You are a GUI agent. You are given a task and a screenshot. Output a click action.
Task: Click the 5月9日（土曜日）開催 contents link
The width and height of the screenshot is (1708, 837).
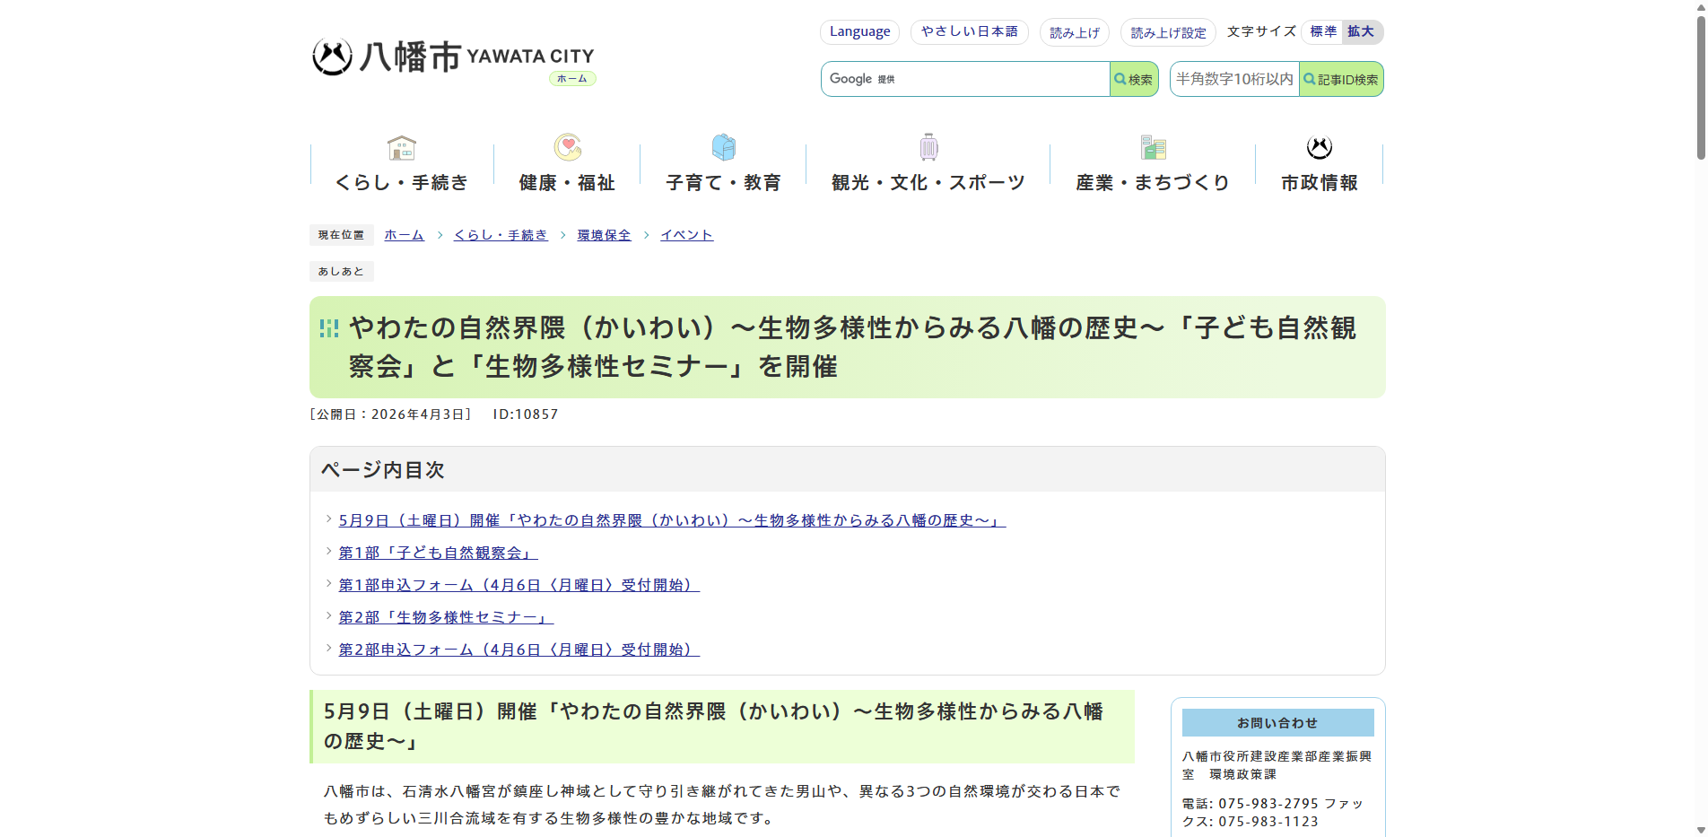click(671, 519)
